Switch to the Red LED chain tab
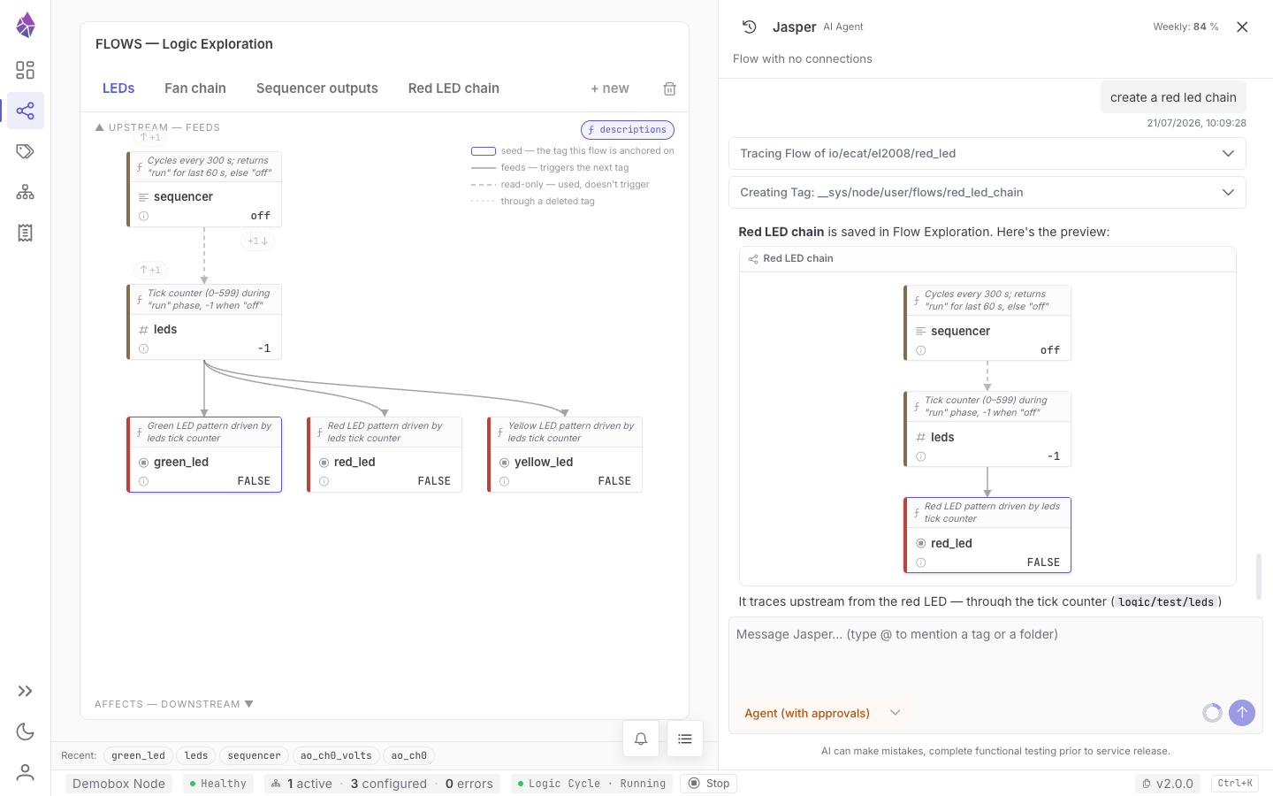The image size is (1273, 796). 454,88
